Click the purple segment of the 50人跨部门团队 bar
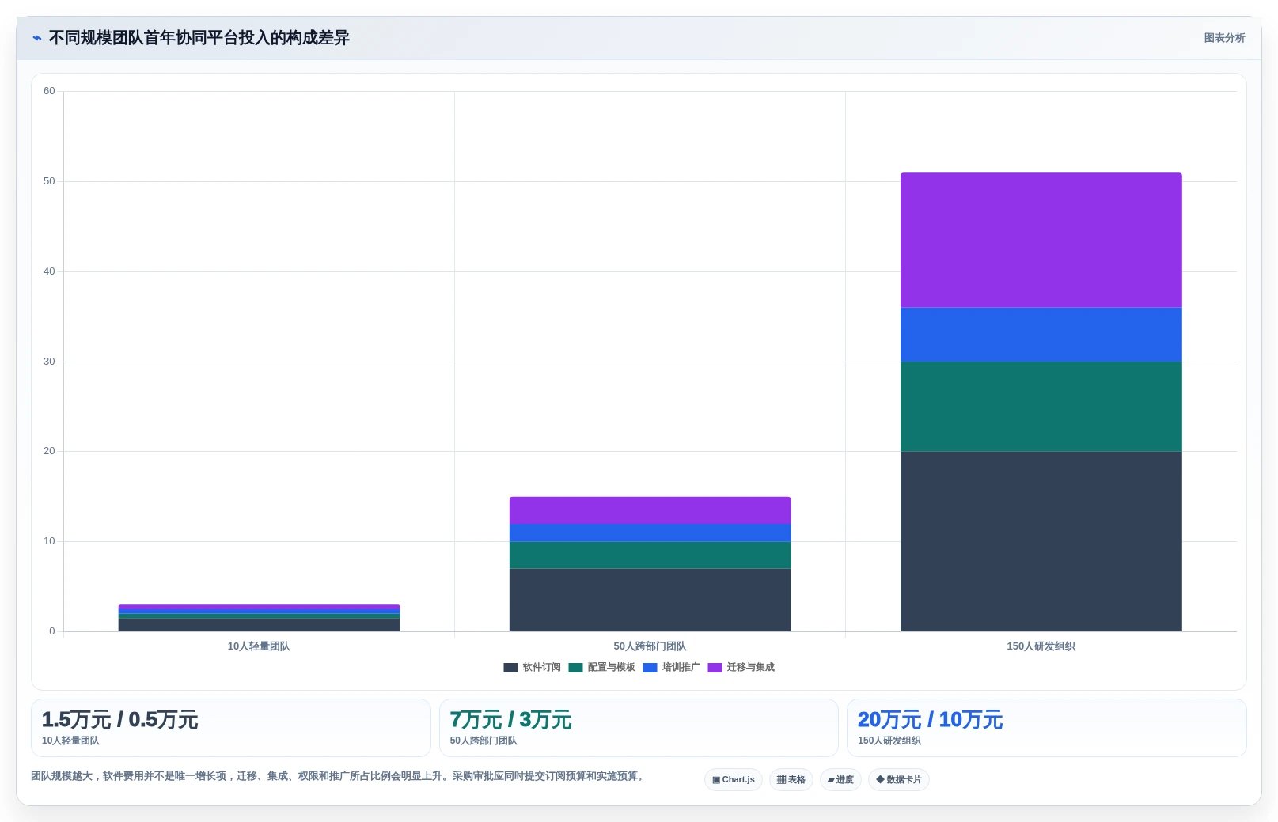 (650, 510)
